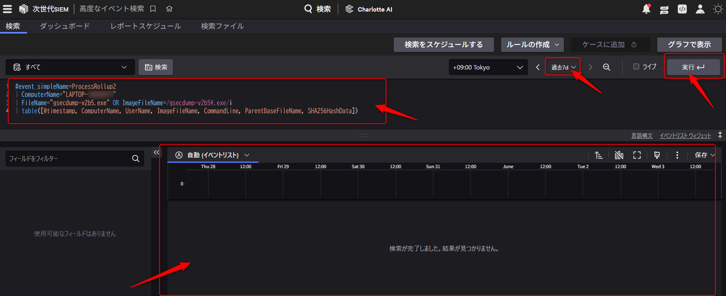Bookmark the advanced event search page
Screen dimensions: 726x296
153,9
